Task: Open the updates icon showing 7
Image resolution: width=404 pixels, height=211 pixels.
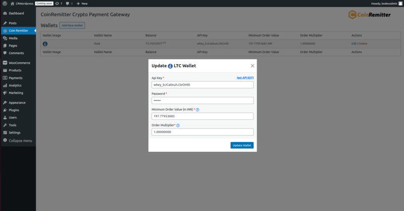Action: tap(59, 4)
